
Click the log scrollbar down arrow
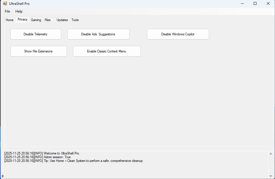271,176
